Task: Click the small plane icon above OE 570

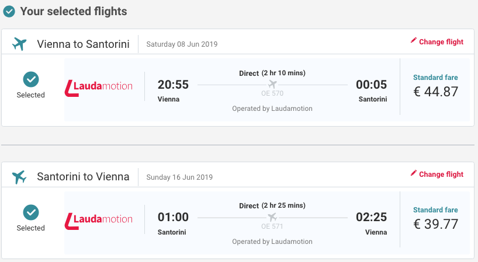Action: pos(272,84)
